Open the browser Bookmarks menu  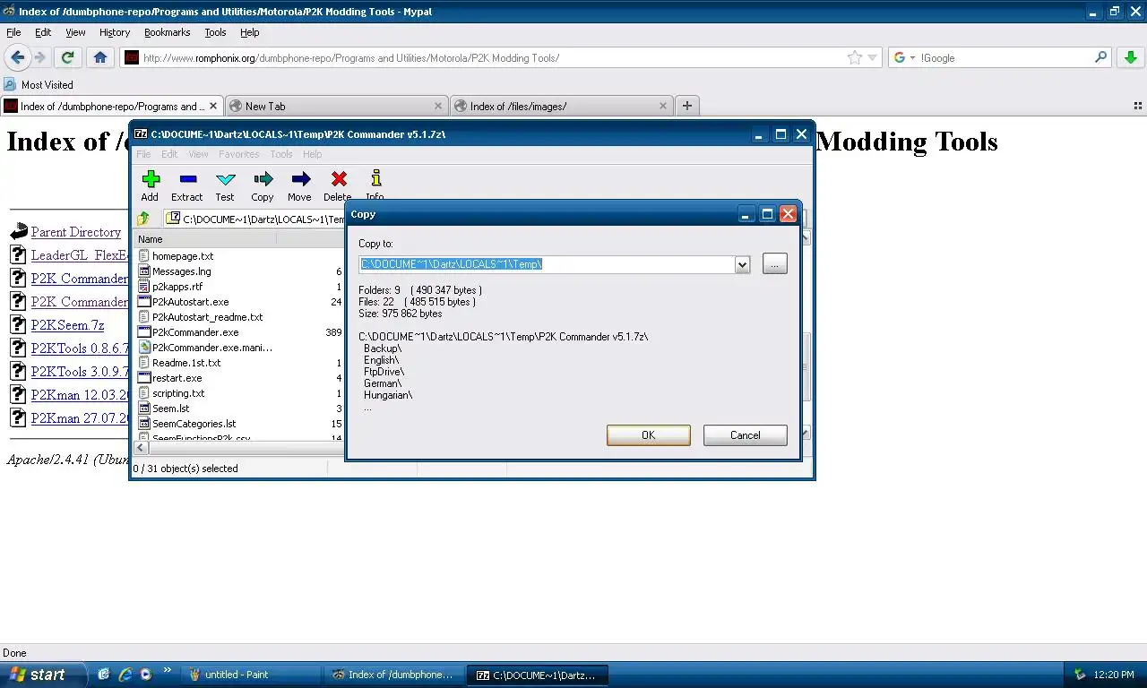point(168,32)
